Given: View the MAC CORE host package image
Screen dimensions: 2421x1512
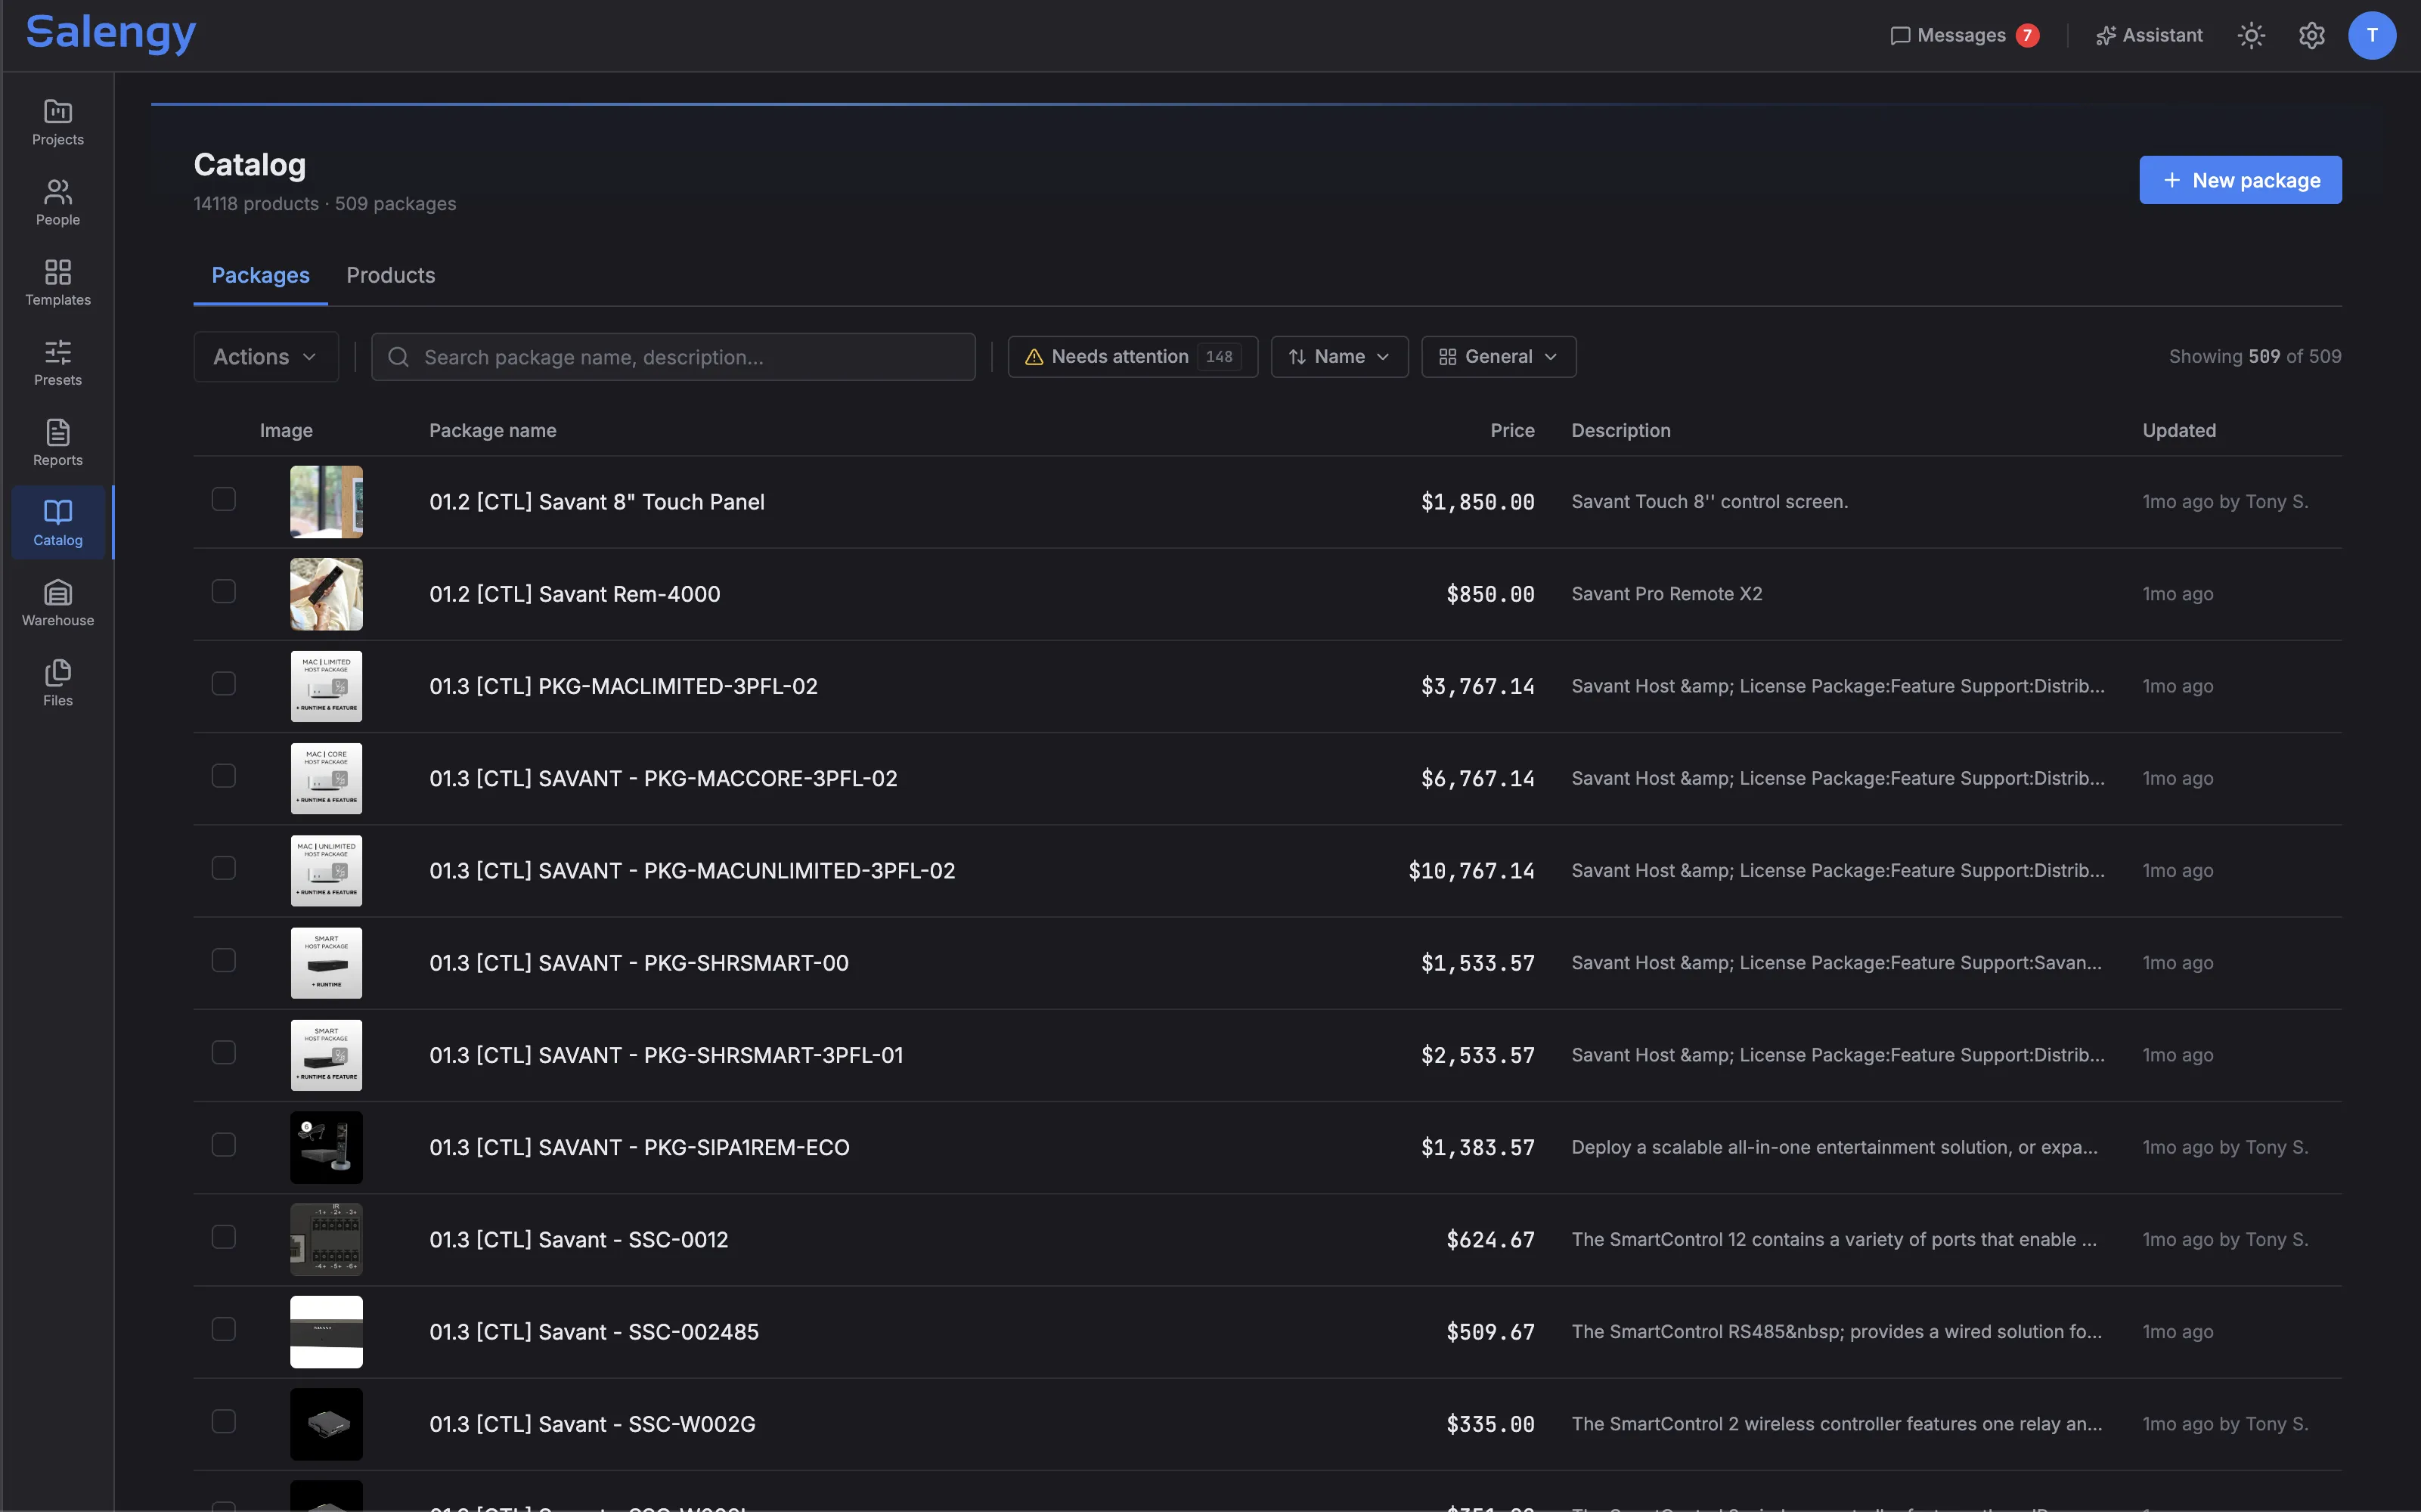Looking at the screenshot, I should coord(326,778).
